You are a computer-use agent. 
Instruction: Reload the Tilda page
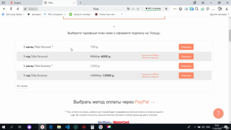click(18, 9)
